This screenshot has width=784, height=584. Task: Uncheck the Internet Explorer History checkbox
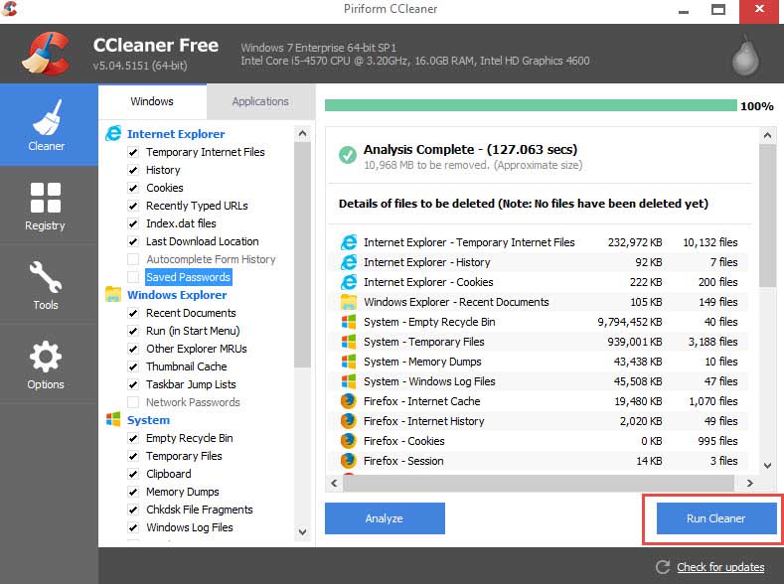(x=133, y=170)
